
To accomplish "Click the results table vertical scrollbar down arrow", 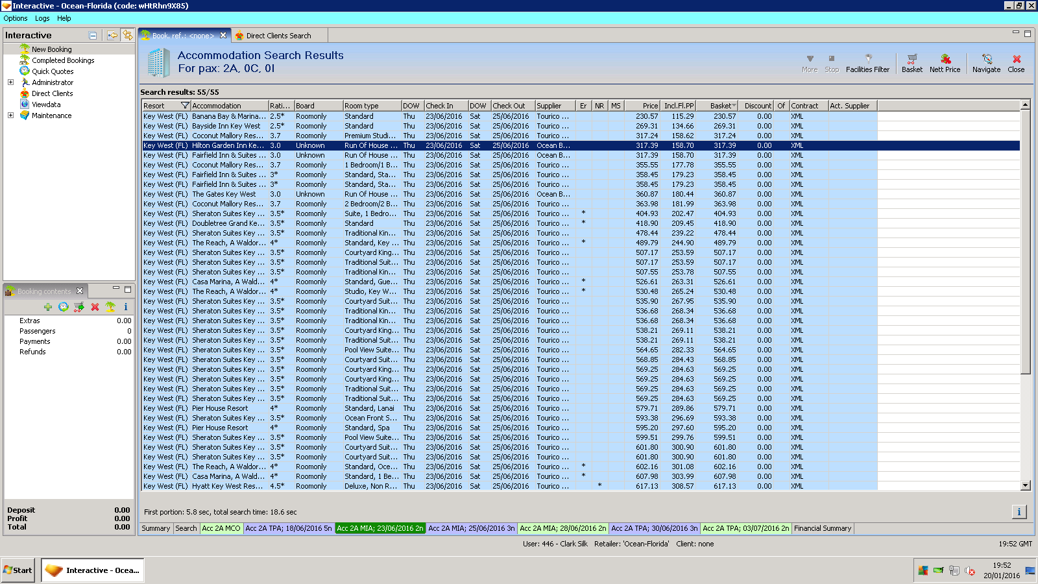I will (x=1025, y=485).
